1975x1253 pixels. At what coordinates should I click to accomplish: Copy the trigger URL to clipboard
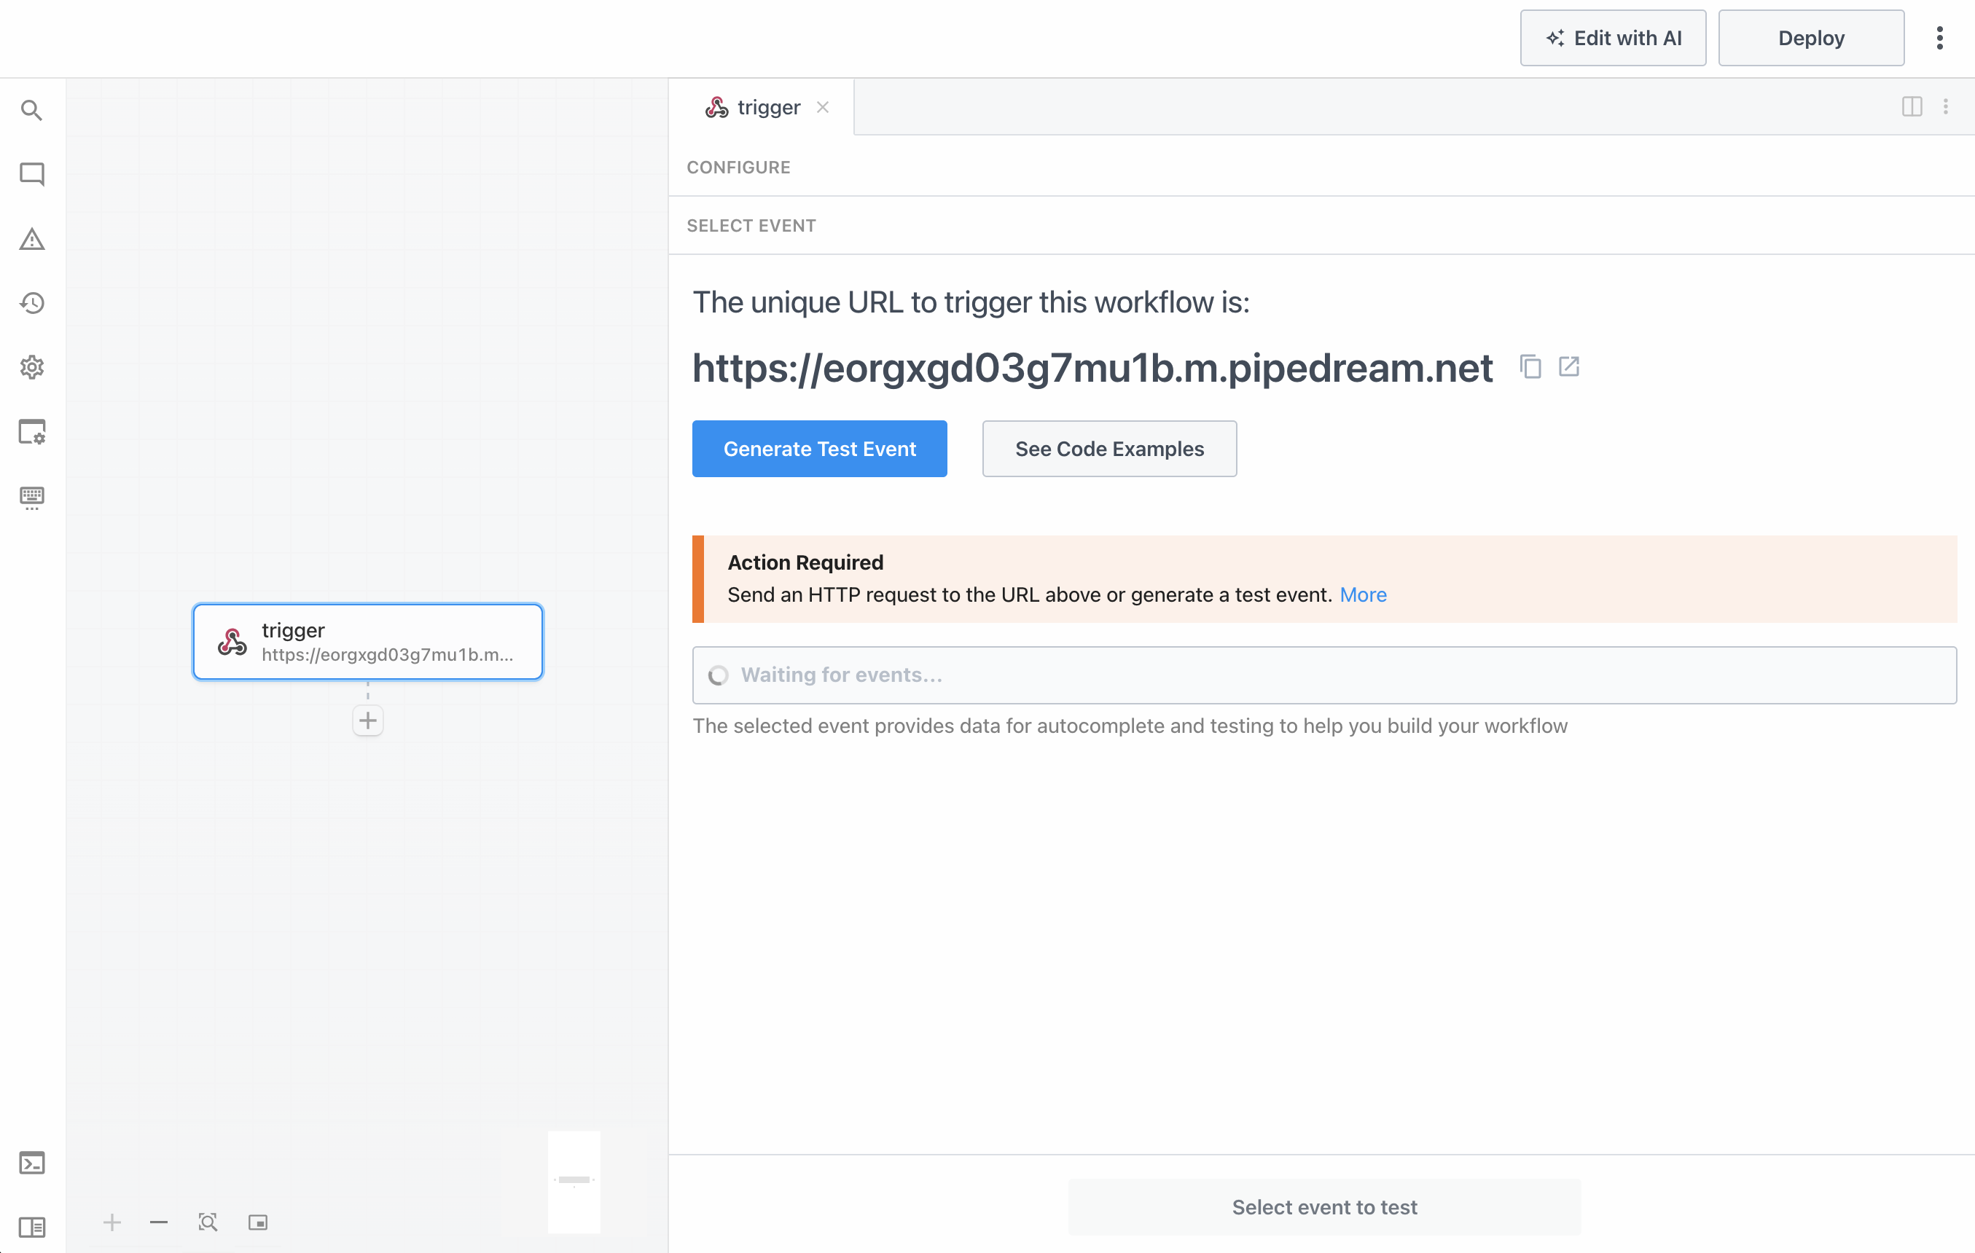(1530, 366)
